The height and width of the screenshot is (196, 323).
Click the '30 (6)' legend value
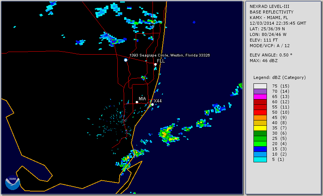coord(279,133)
